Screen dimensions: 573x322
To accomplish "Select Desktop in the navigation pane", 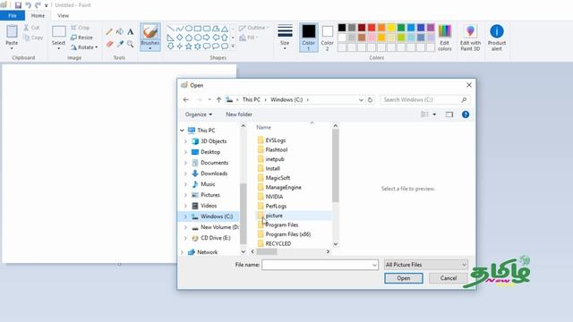I will click(210, 152).
